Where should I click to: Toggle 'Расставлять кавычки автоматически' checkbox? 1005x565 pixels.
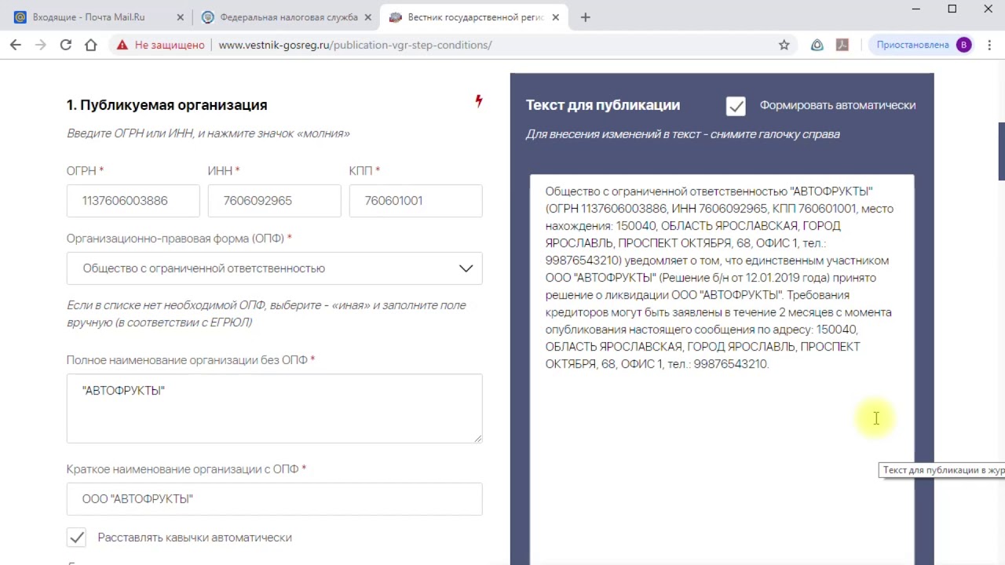[x=76, y=538]
